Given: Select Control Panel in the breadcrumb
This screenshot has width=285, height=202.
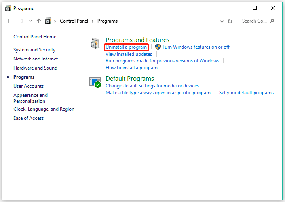Looking at the screenshot, I should (x=74, y=21).
